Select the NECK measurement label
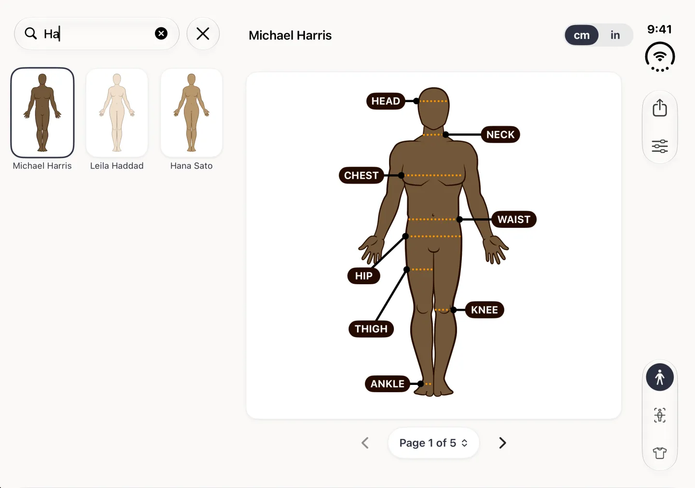This screenshot has width=695, height=488. [500, 134]
